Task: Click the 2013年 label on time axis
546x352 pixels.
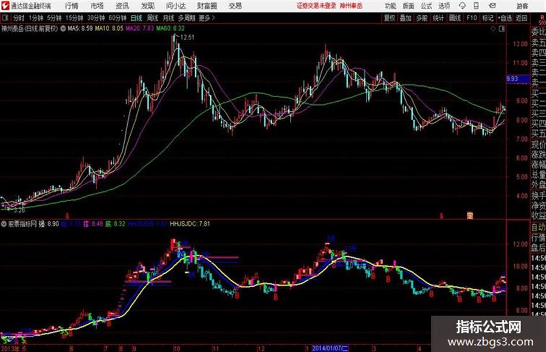Action: (x=10, y=349)
